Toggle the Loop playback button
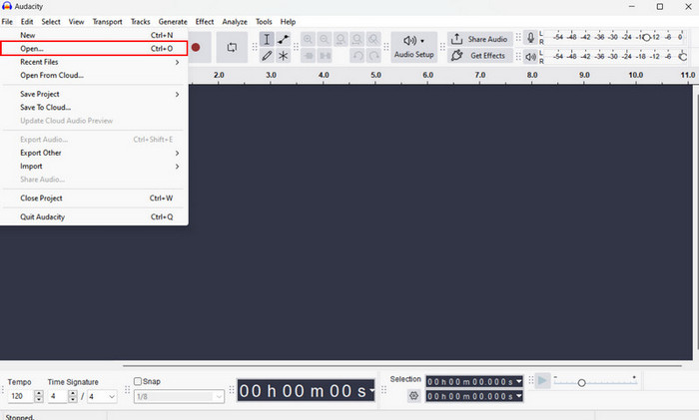Screen dimensions: 699x420 pos(232,47)
